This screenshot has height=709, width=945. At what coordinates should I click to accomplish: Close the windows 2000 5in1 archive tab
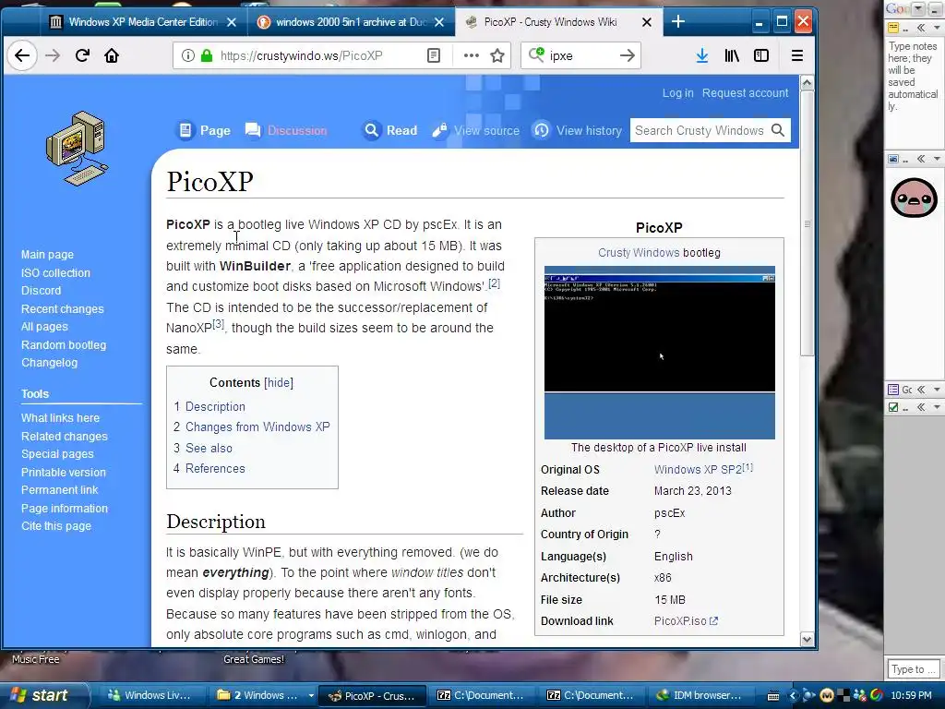tap(439, 22)
